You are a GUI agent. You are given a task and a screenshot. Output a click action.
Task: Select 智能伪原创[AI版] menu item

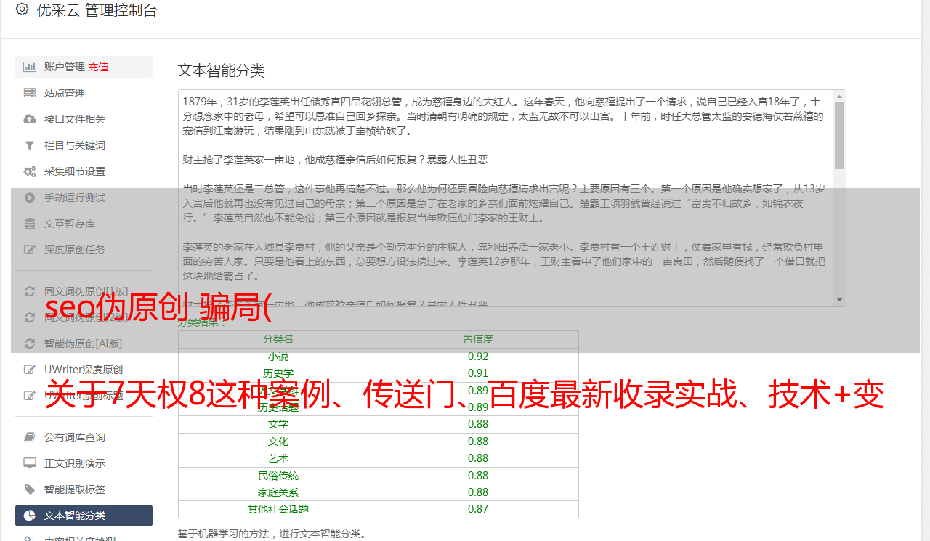pos(84,343)
